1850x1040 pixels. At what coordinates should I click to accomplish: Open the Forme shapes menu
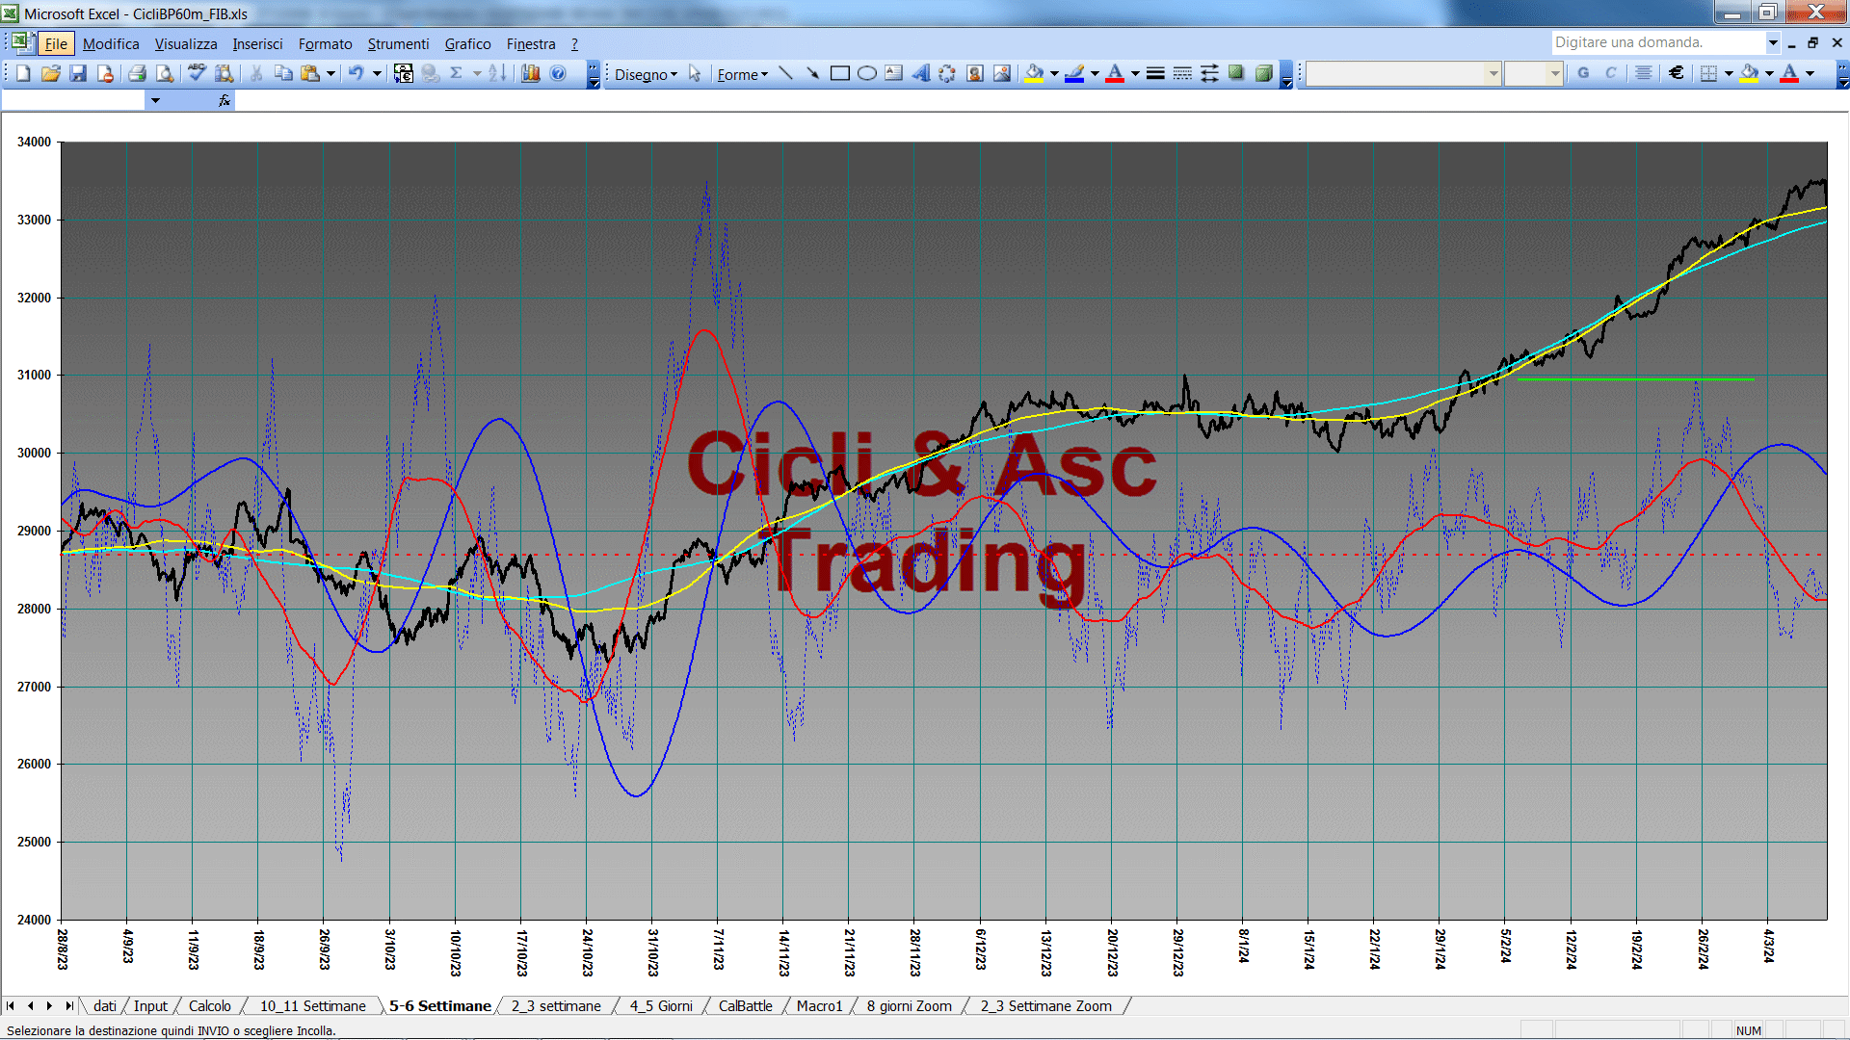(742, 74)
